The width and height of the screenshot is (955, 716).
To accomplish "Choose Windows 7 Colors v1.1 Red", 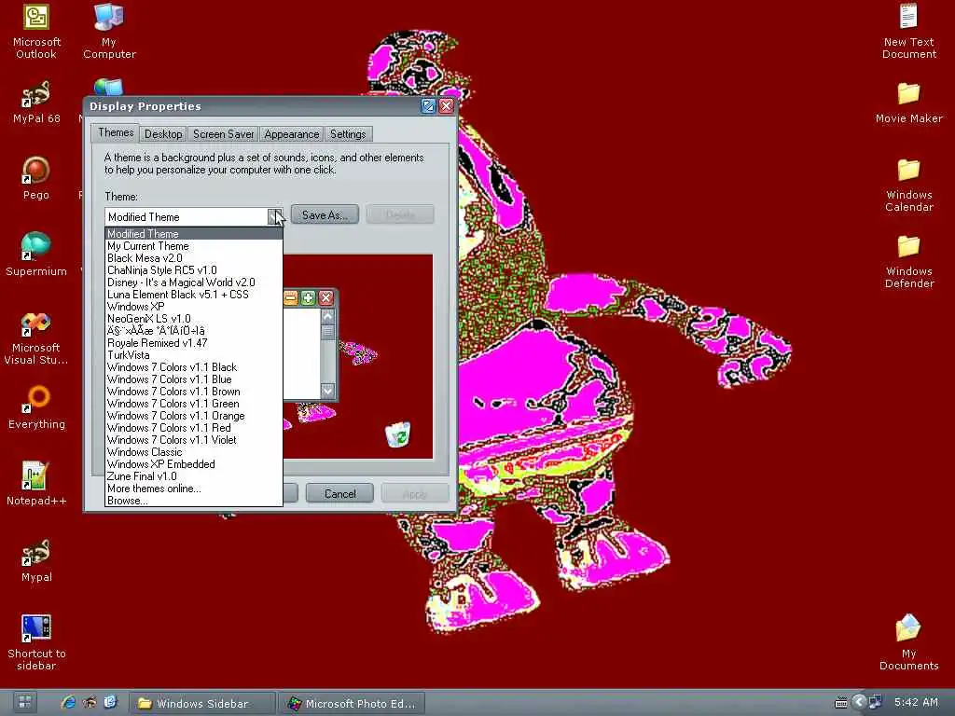I will [194, 428].
